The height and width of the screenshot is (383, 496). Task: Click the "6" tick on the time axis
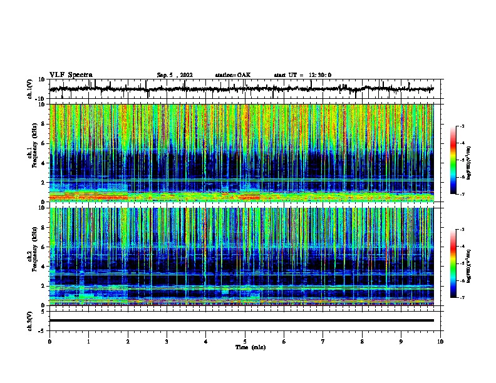pos(284,342)
